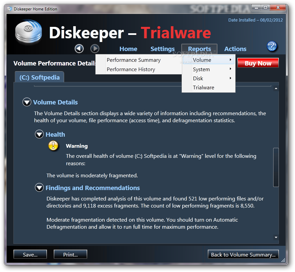Click the Findings and Recommendations heading

(x=93, y=188)
